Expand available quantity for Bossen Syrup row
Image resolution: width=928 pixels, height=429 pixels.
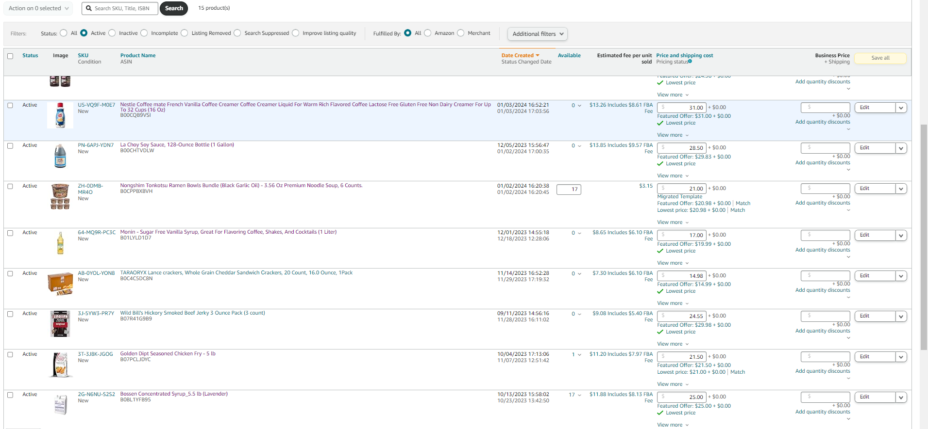click(579, 395)
